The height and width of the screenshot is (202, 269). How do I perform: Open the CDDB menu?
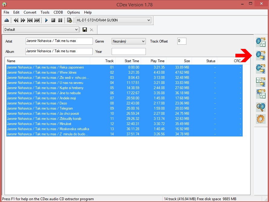58,12
